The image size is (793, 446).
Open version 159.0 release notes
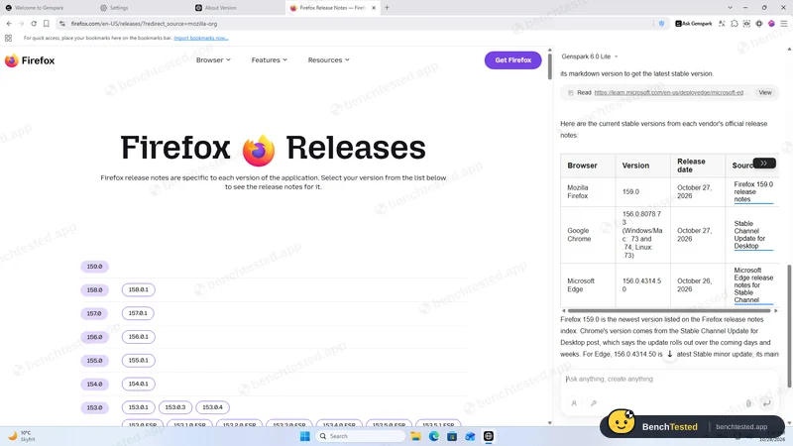pos(94,267)
